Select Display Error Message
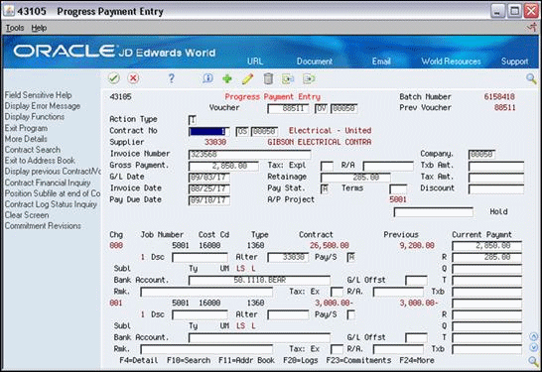This screenshot has height=372, width=542. pos(42,106)
